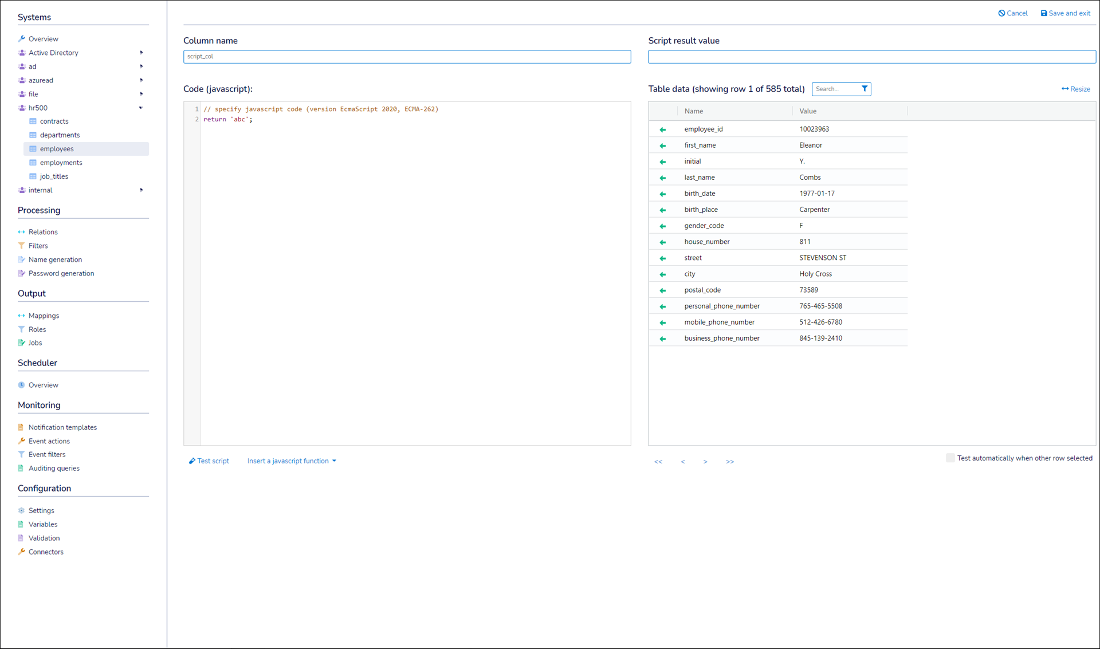Insert last_name field using its green arrow
Viewport: 1100px width, 649px height.
pos(663,178)
